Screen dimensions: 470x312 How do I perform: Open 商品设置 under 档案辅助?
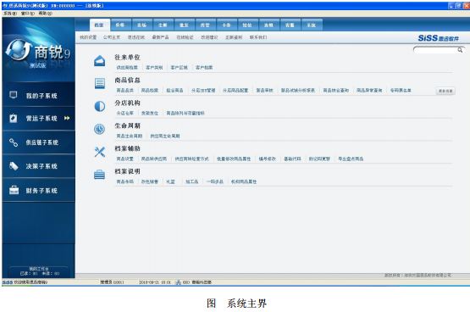125,159
